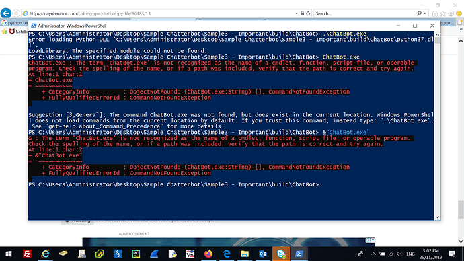Click the browser Search box

pyautogui.click(x=365, y=13)
